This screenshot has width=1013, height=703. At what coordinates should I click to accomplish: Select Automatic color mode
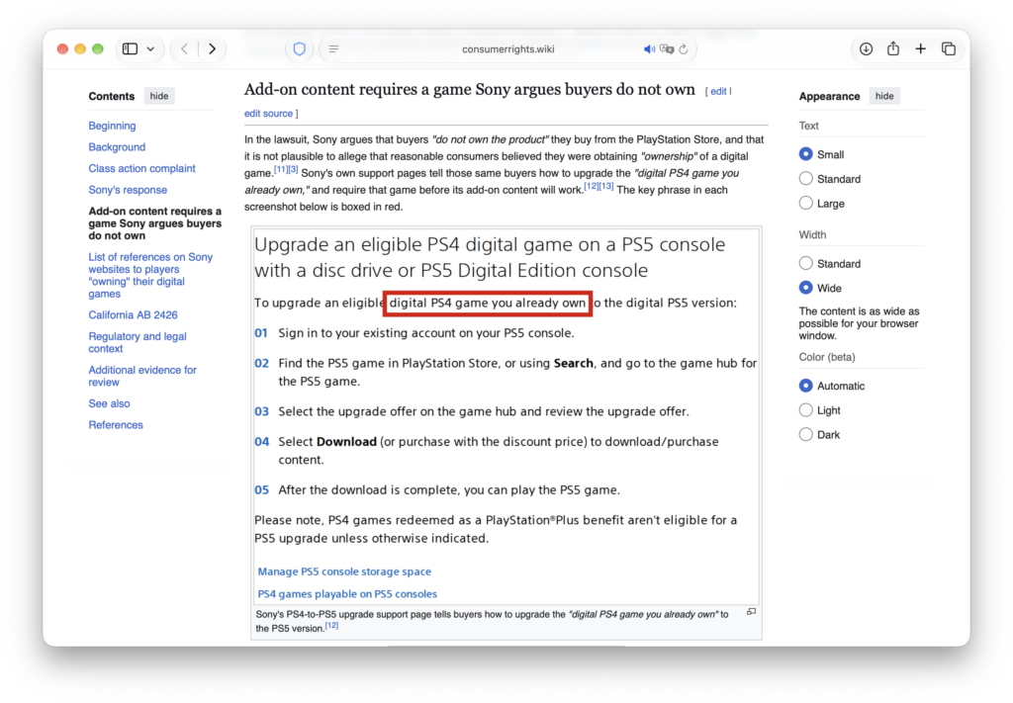pos(805,386)
